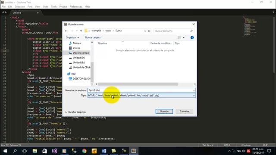Screen dimensions: 276x155
Task: Open File Explorer from the taskbar
Action: click(34, 151)
